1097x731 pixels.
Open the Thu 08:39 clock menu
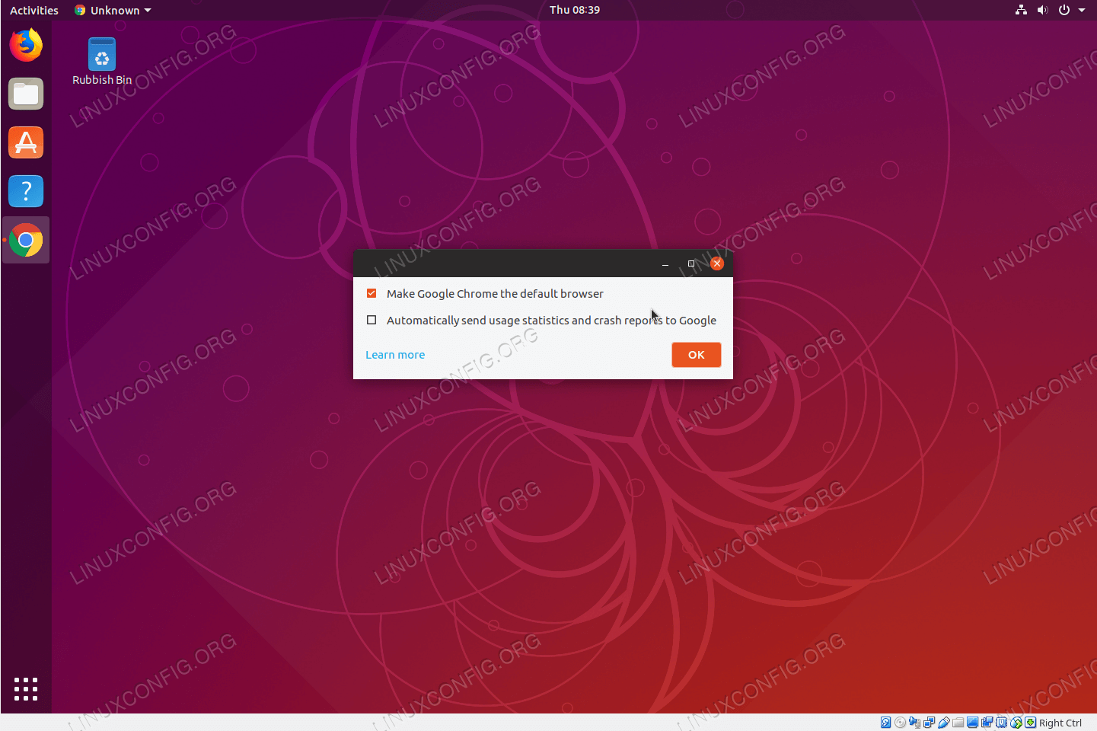575,10
